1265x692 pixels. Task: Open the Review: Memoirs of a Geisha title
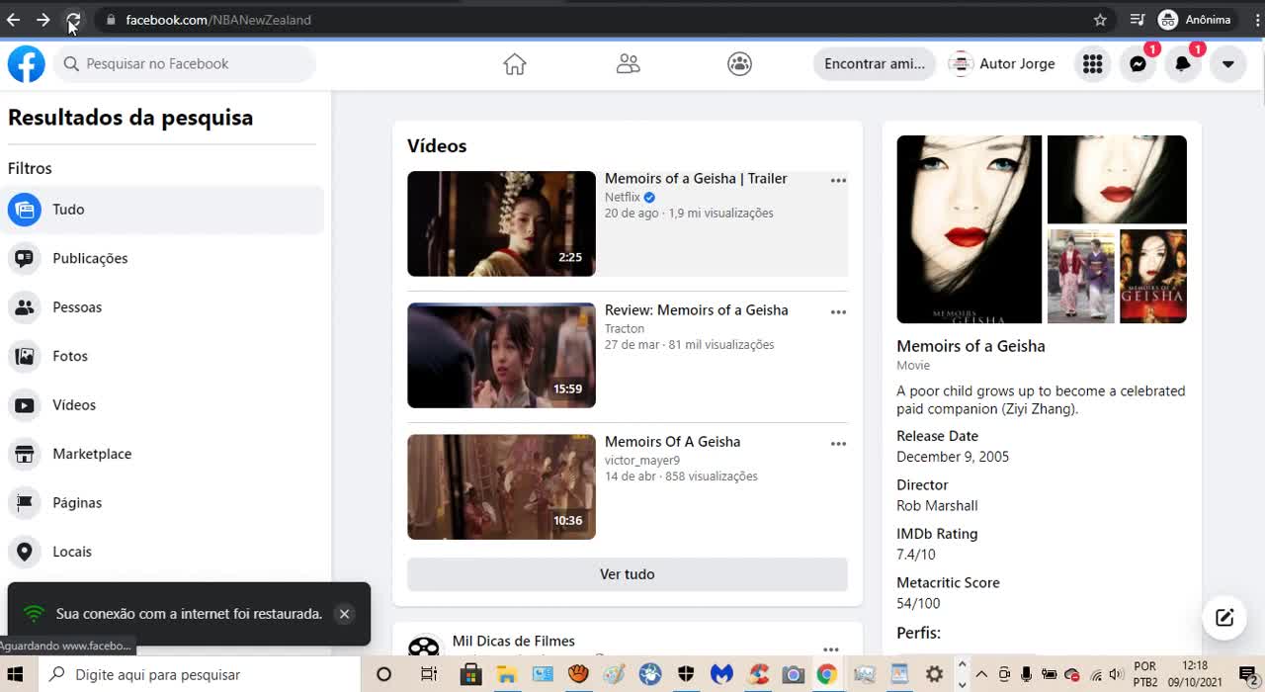[x=697, y=310]
